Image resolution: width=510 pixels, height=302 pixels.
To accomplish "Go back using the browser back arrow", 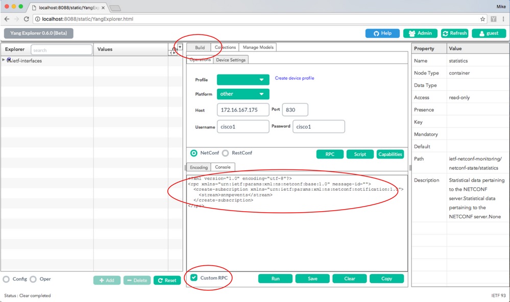I will (x=7, y=19).
